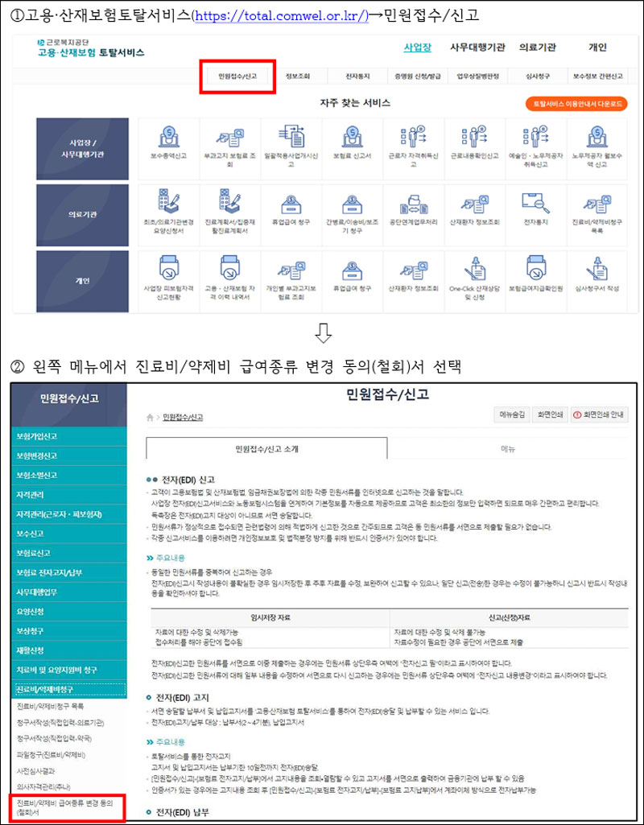Open the 업무상질병판정 menu item

(477, 76)
